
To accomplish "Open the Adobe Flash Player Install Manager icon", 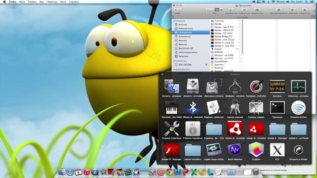I will point(172,150).
